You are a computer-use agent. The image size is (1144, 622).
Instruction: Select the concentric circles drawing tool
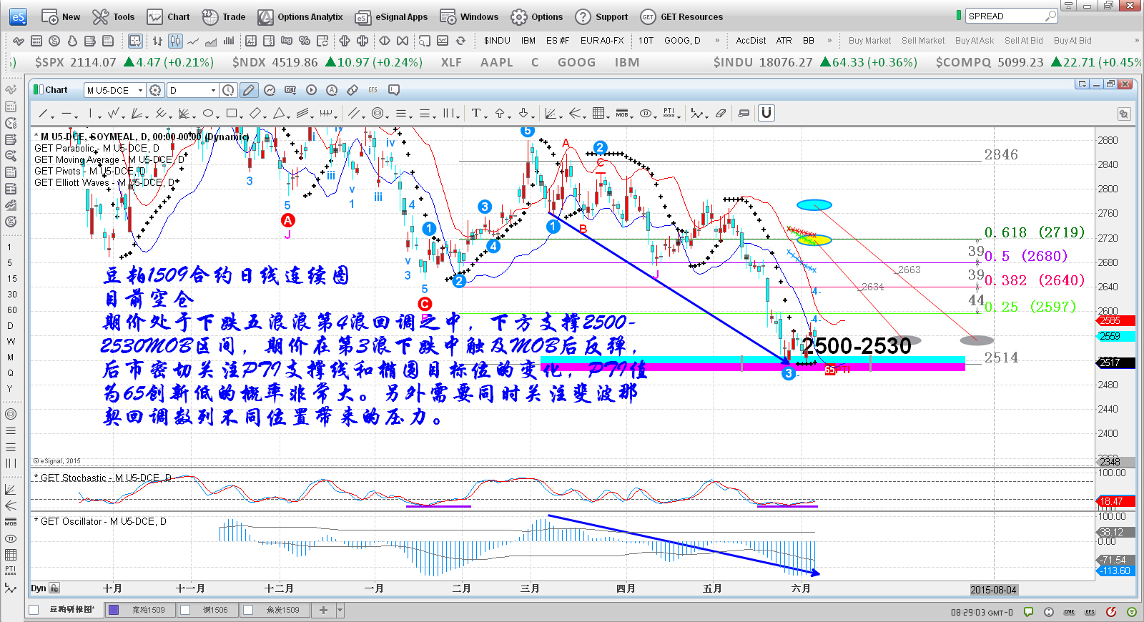tap(377, 113)
